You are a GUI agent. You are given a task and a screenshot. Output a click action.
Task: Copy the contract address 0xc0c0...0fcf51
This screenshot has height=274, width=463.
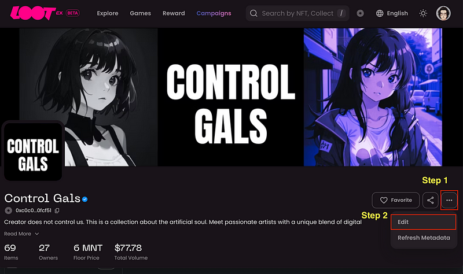[57, 210]
